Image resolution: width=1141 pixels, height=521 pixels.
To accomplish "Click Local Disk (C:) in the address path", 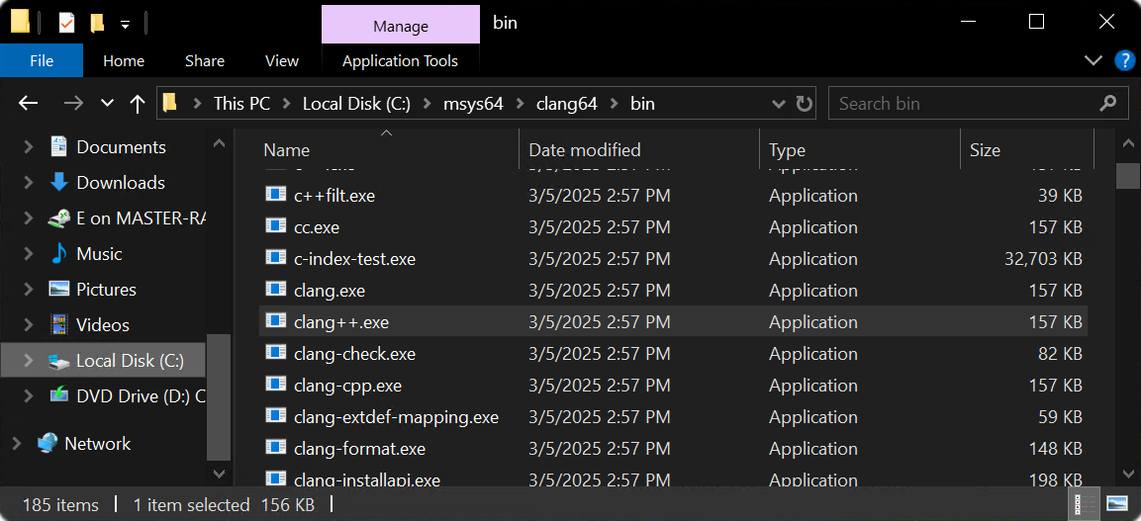I will 356,104.
